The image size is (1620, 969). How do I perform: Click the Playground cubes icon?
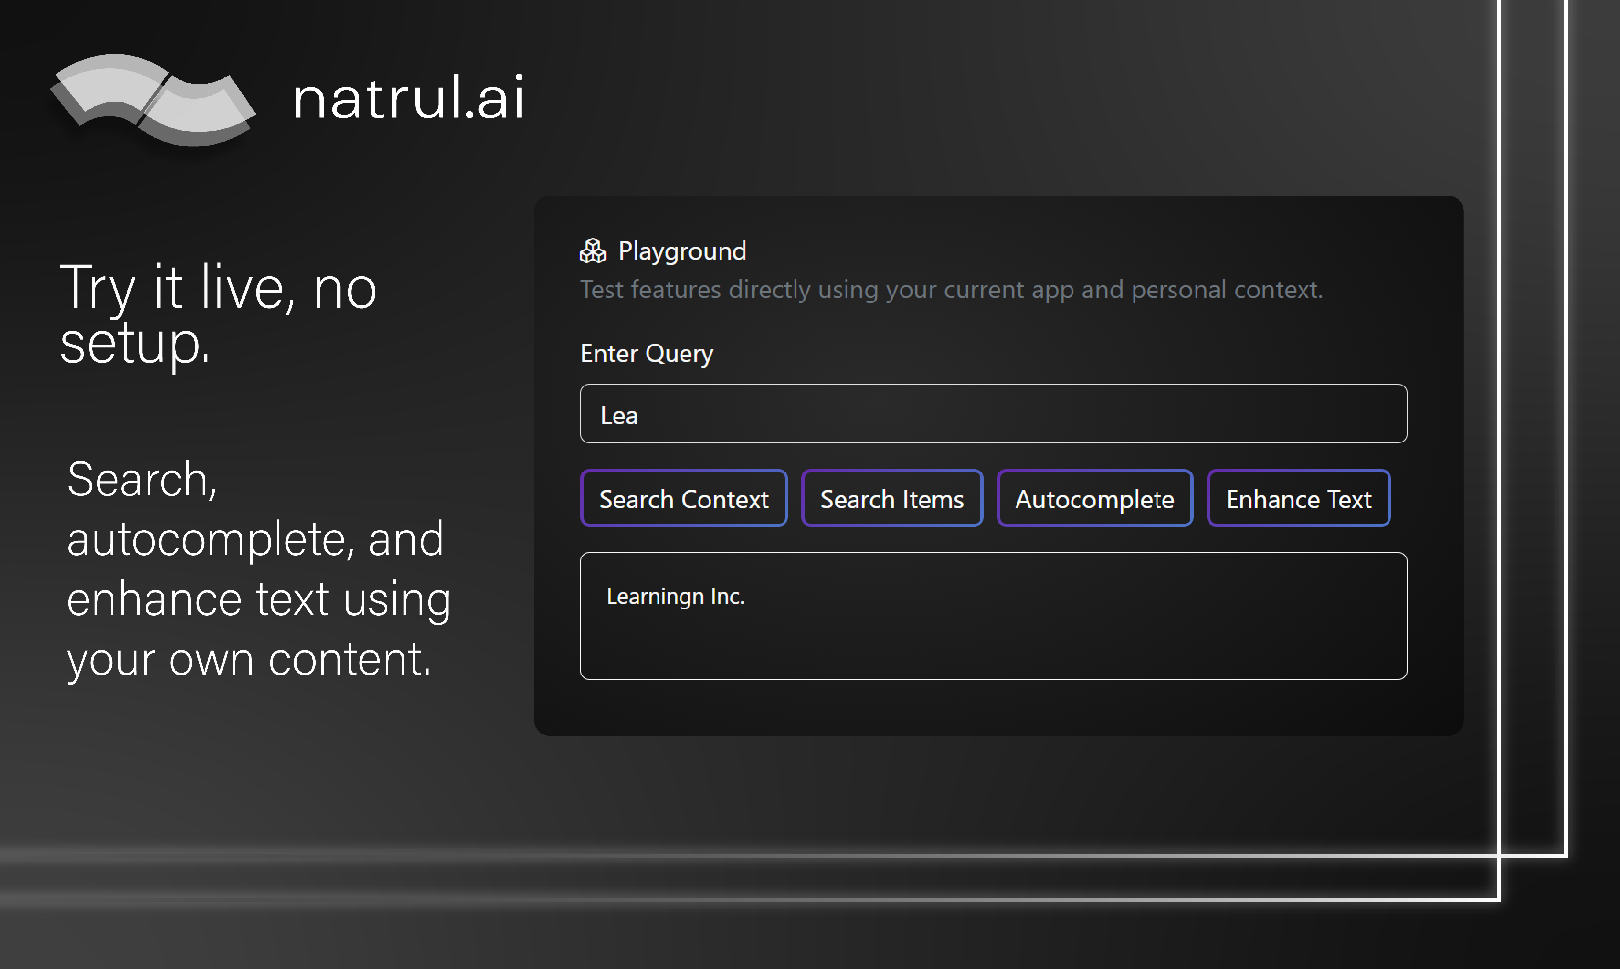(593, 251)
